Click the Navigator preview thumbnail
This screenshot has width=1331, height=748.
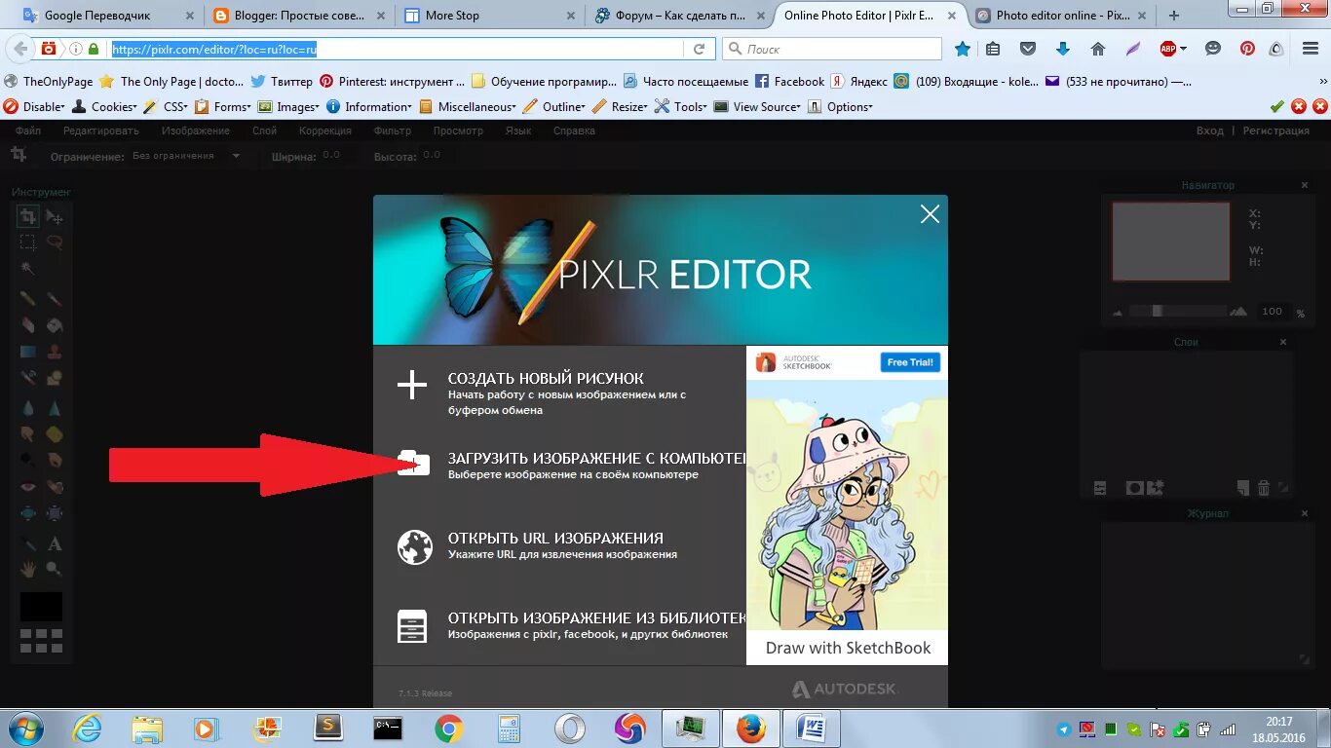1170,242
